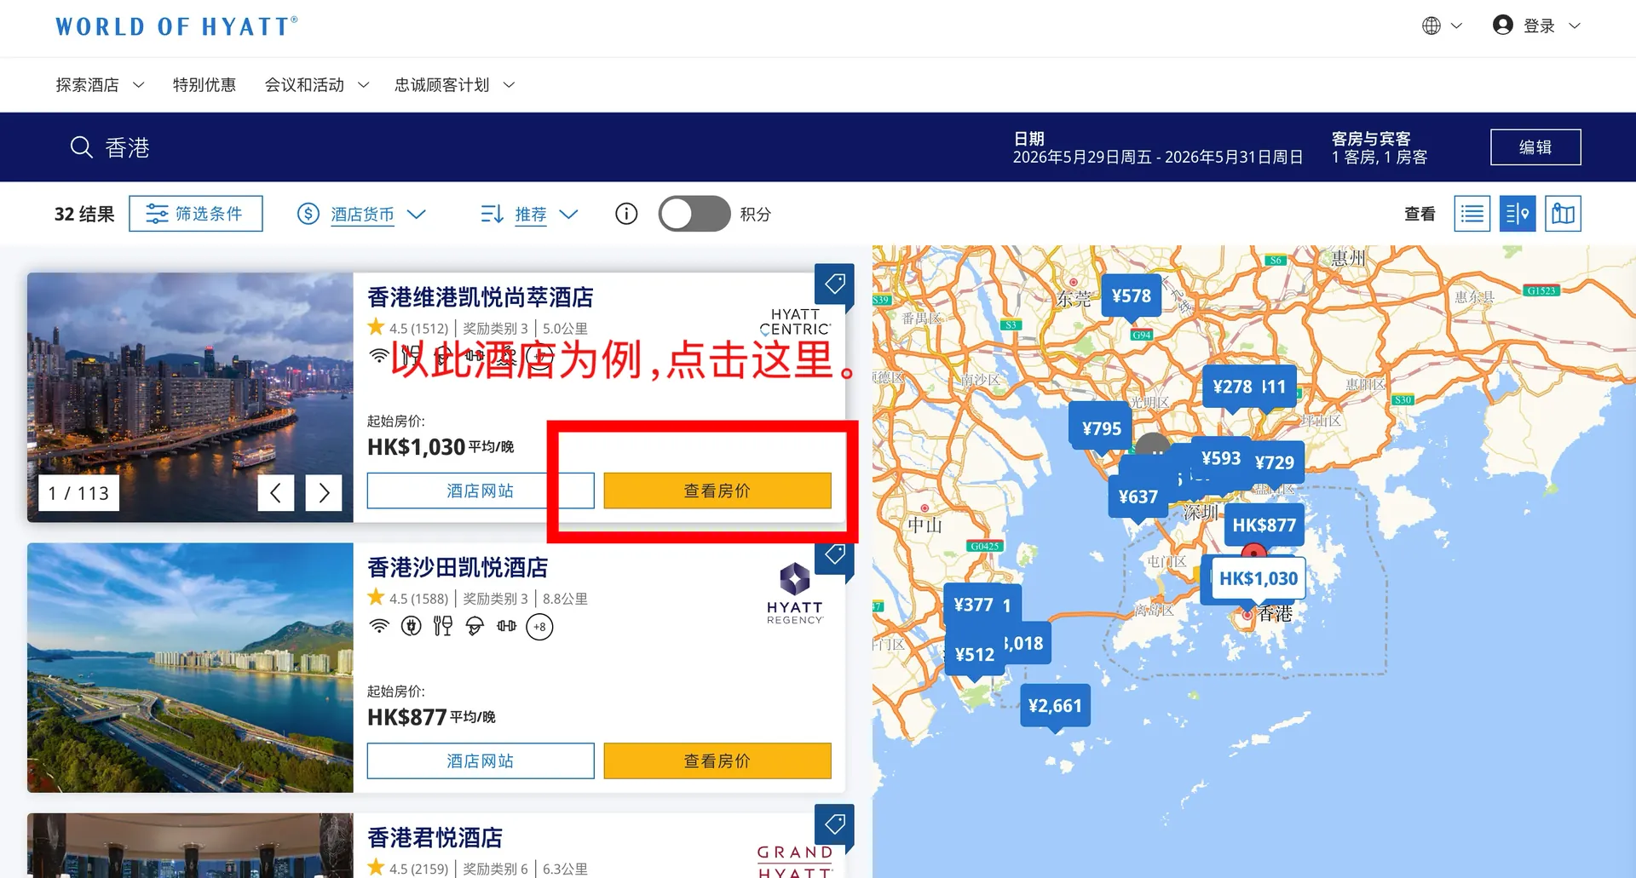
Task: Show previous photo of Hyatt Centric hotel
Action: click(275, 492)
